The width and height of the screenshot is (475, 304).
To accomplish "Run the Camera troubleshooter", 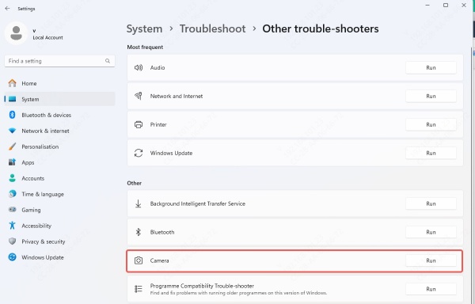I will pos(431,260).
